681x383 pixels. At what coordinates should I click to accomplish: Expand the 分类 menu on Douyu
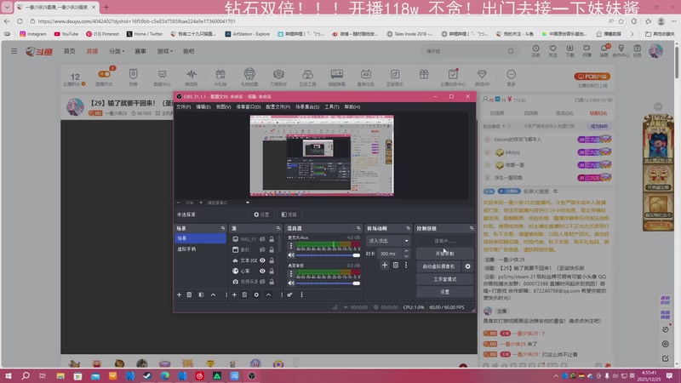coord(117,51)
